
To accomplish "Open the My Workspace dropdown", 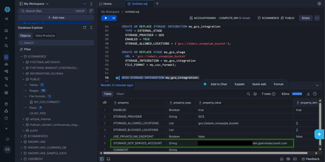I will click(x=34, y=4).
